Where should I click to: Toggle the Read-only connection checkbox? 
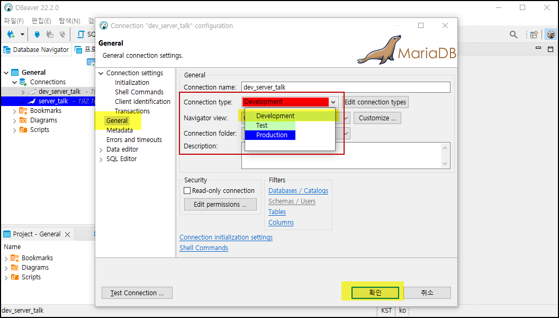187,191
